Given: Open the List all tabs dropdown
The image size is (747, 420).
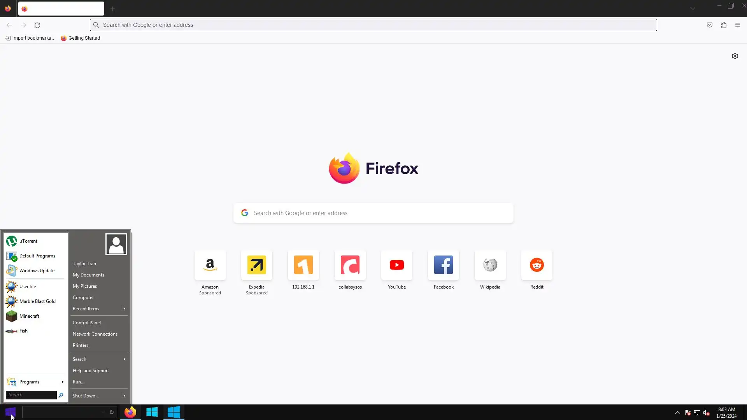Looking at the screenshot, I should [693, 8].
